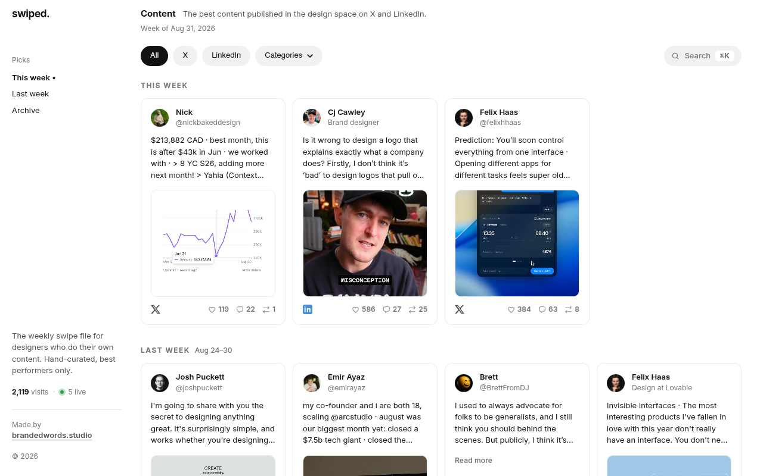Click the X platform icon on Felix Haas's card
This screenshot has height=476, width=763.
(460, 309)
